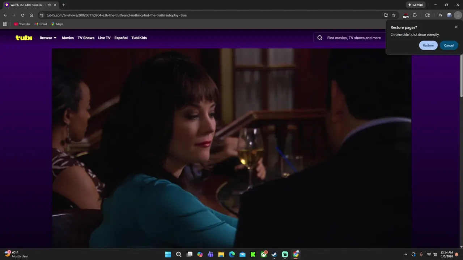Open the red extension with 16271 badge
The image size is (463, 260).
point(406,15)
